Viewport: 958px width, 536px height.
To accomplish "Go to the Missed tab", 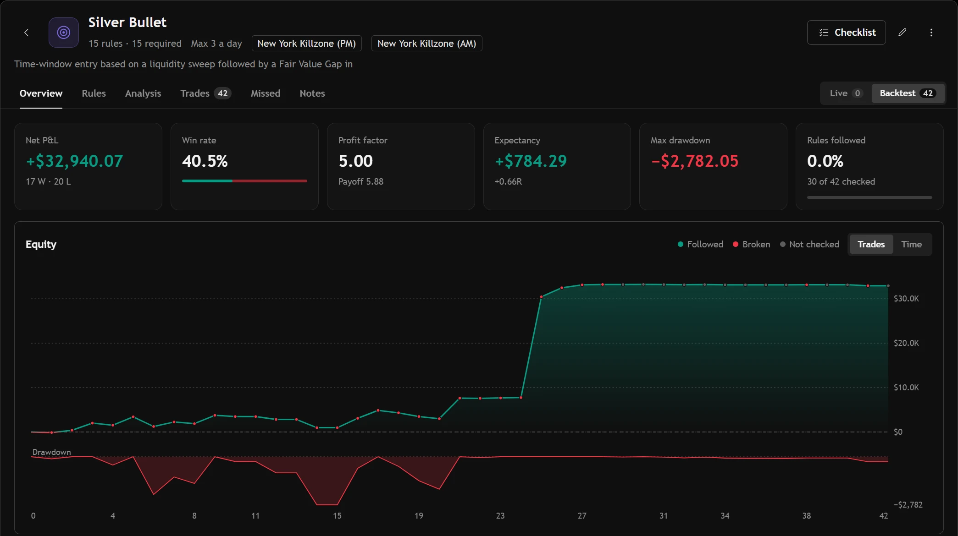I will (266, 93).
